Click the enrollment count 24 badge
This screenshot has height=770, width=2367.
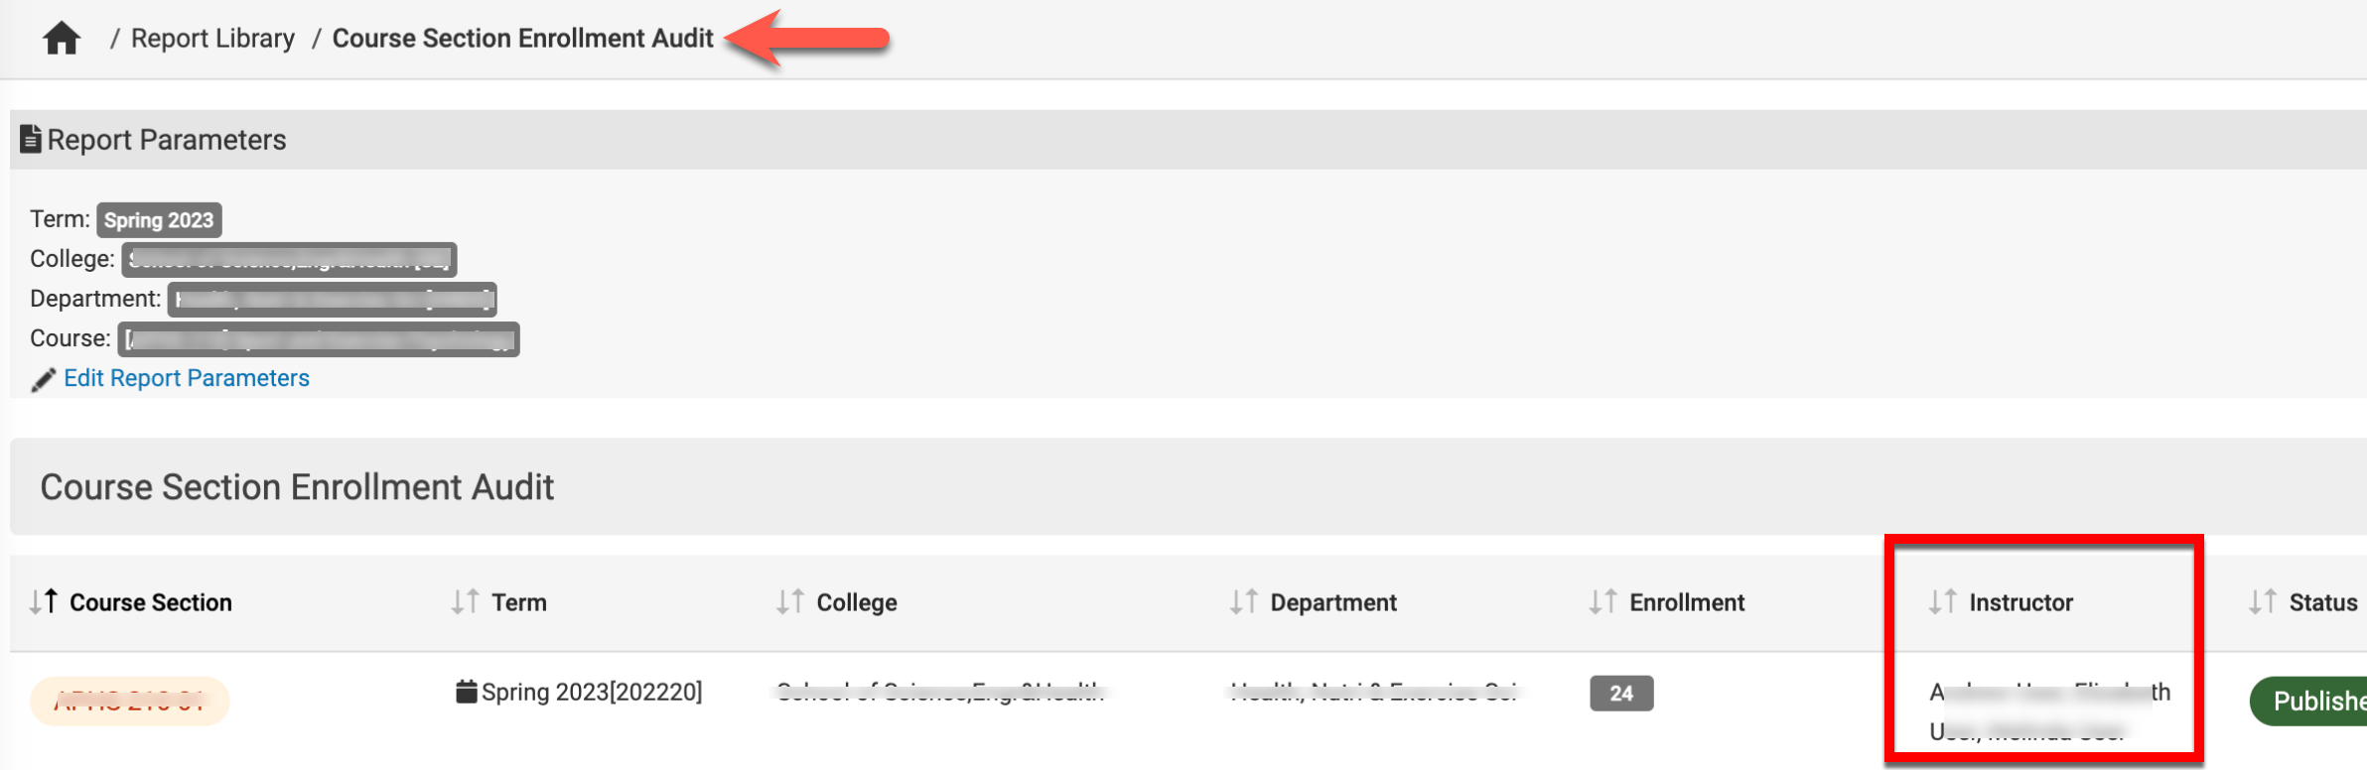1621,694
